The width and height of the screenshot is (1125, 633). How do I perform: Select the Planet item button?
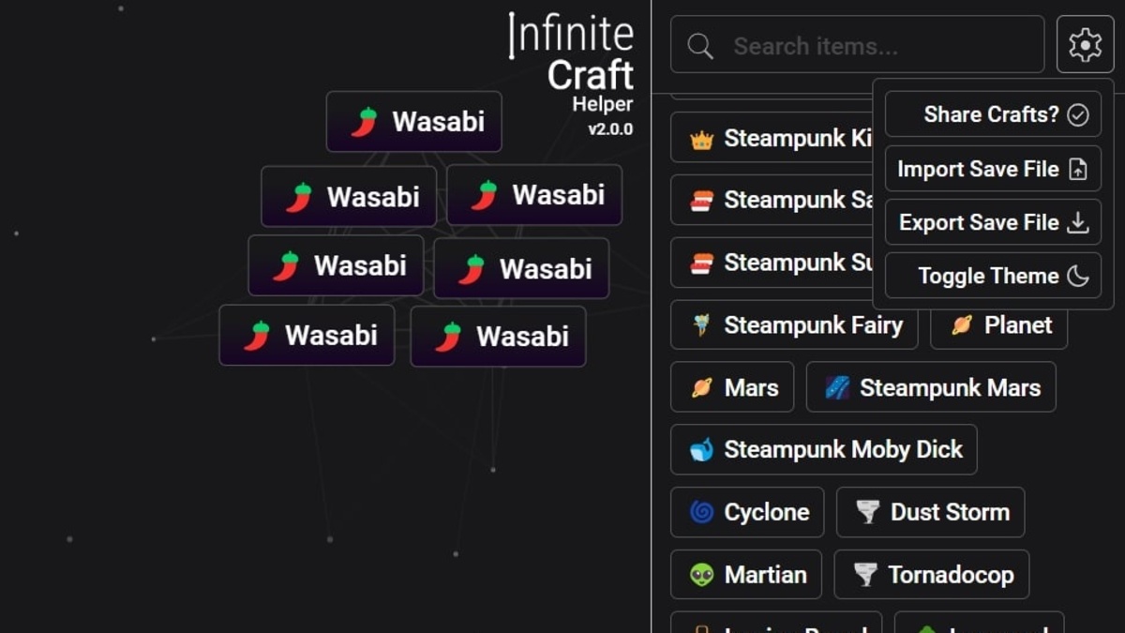pos(998,325)
